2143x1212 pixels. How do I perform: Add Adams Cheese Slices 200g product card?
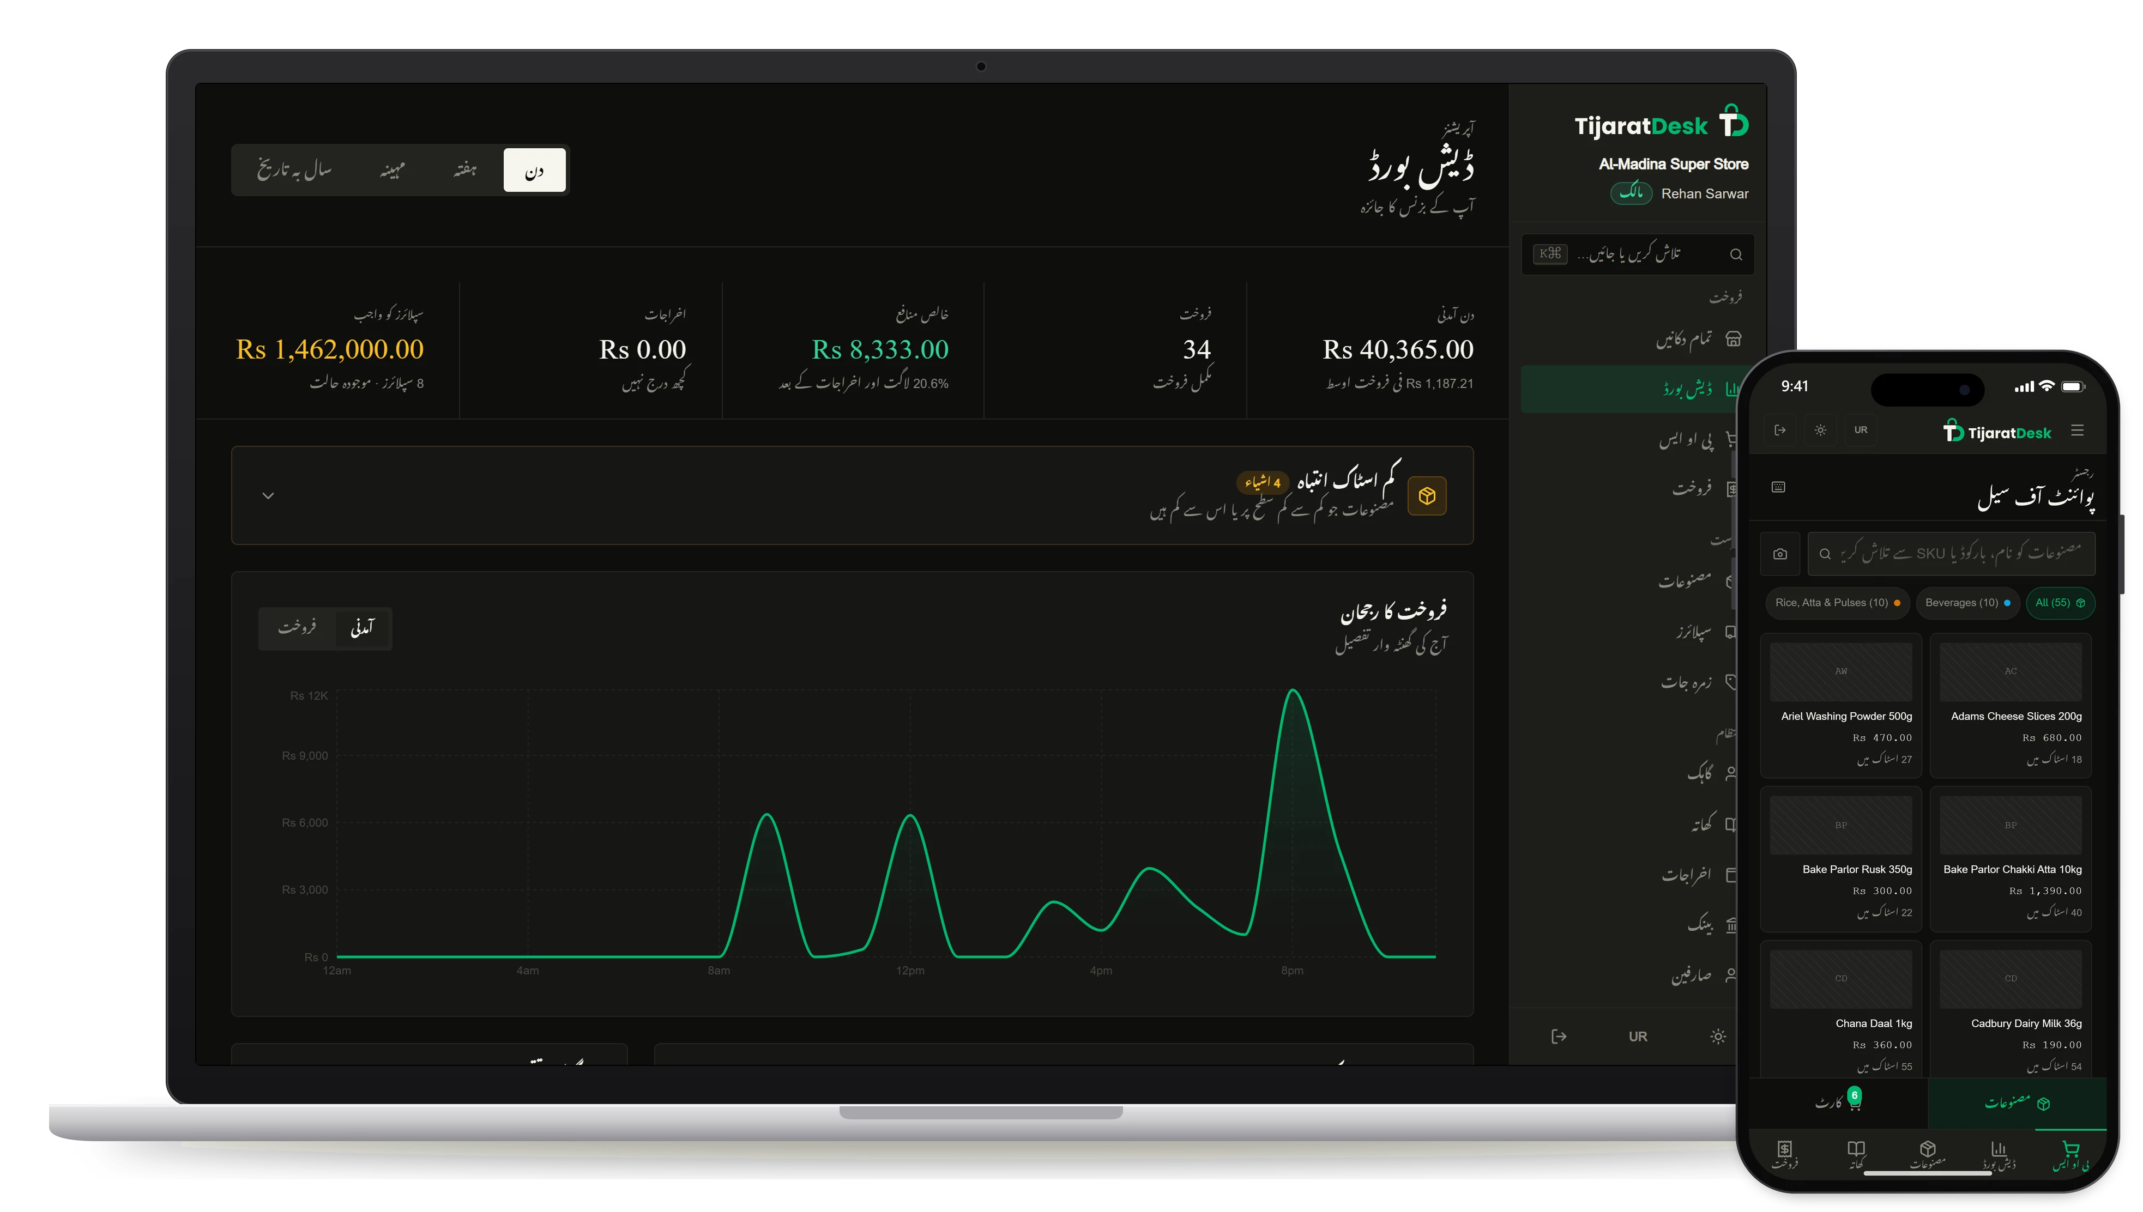(x=2010, y=706)
